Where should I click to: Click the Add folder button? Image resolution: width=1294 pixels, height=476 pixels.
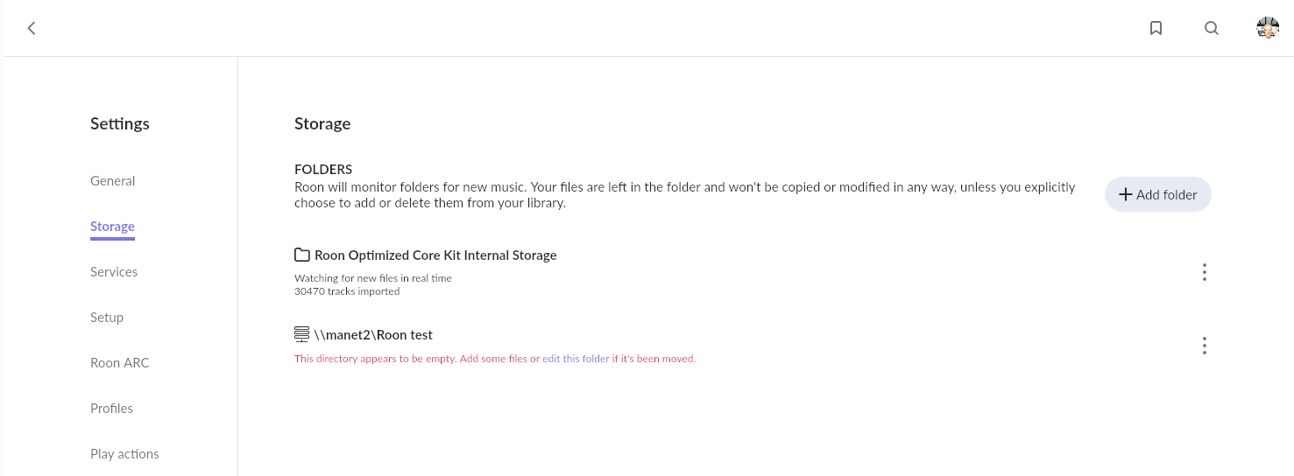pyautogui.click(x=1157, y=194)
